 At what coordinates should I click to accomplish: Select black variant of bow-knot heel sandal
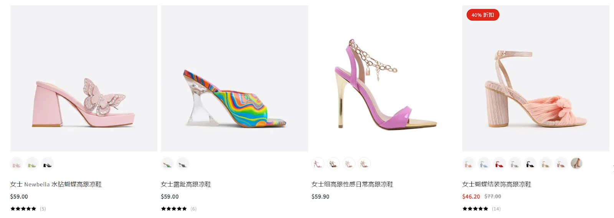530,164
